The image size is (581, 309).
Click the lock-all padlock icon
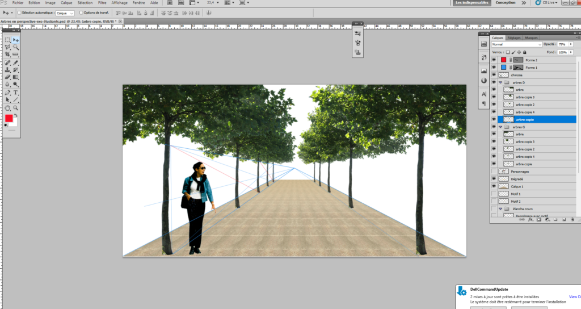click(524, 52)
